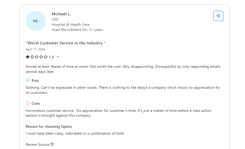Click the third empty star
This screenshot has width=245, height=149.
pos(37,57)
